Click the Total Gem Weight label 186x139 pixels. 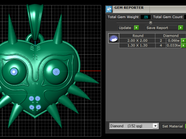[123, 17]
